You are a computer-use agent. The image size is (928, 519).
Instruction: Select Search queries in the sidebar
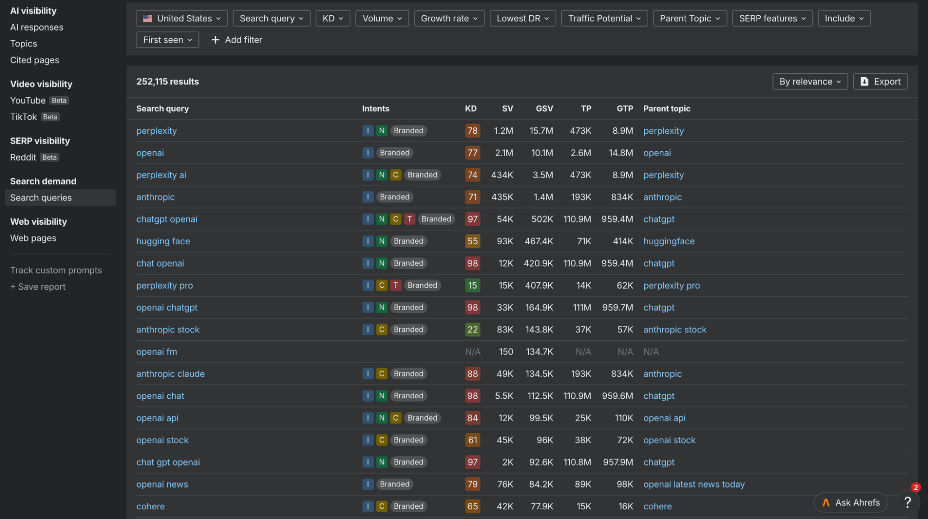pyautogui.click(x=60, y=198)
